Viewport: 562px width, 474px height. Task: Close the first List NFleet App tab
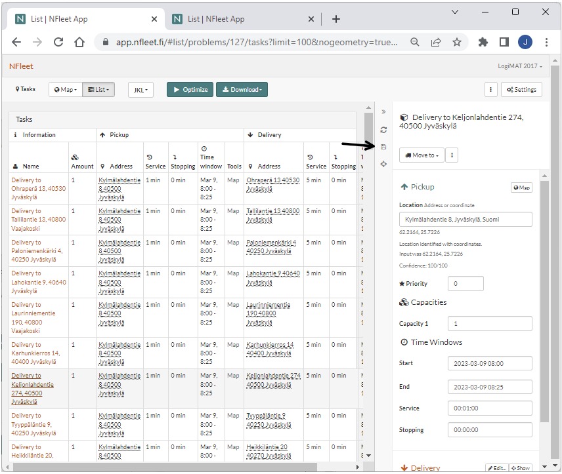tap(154, 19)
